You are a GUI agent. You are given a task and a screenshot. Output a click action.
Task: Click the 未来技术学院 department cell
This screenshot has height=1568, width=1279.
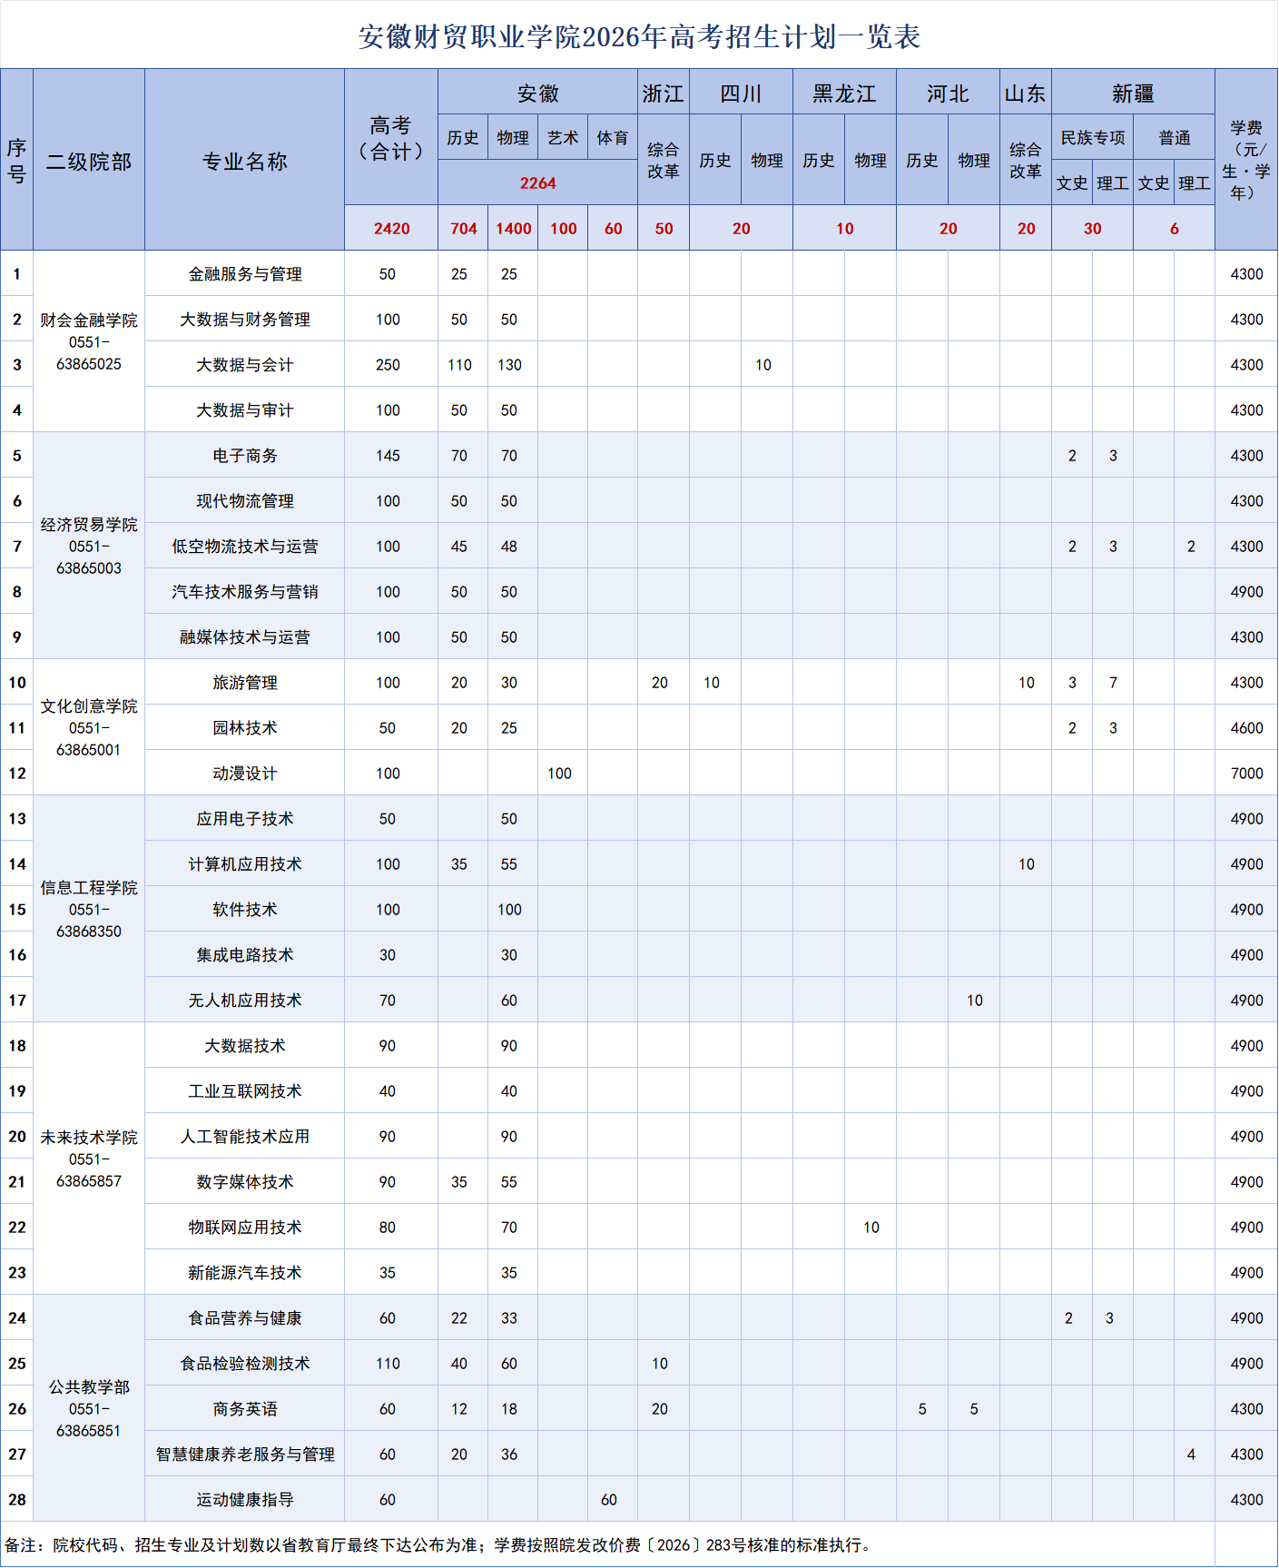coord(89,1159)
